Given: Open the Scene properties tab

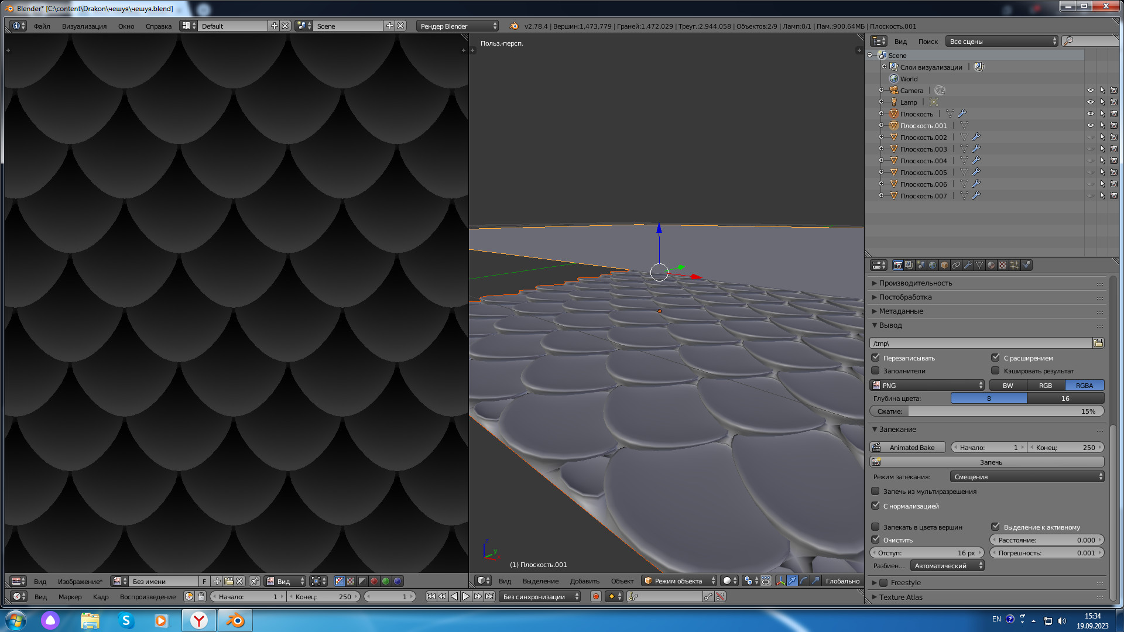Looking at the screenshot, I should [921, 265].
